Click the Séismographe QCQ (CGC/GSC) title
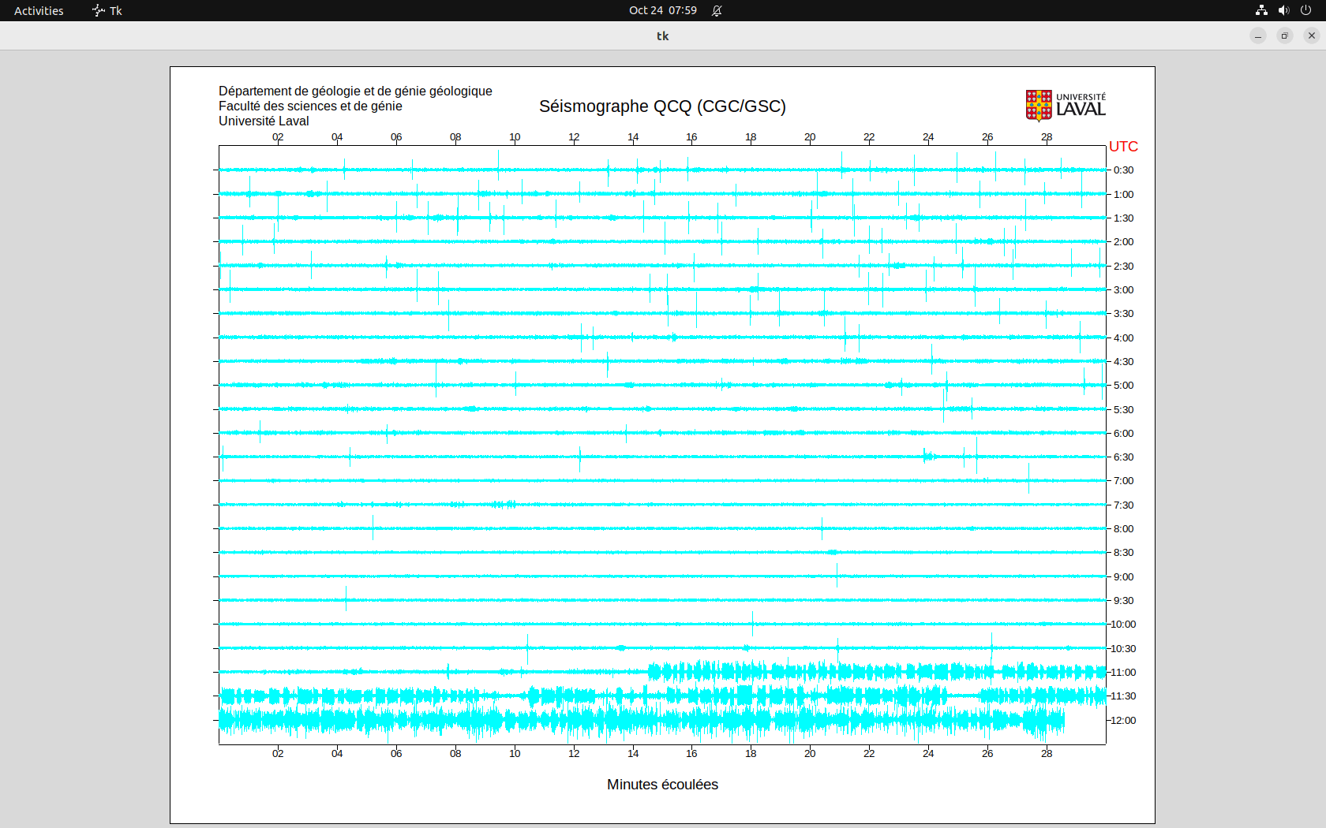 (662, 106)
